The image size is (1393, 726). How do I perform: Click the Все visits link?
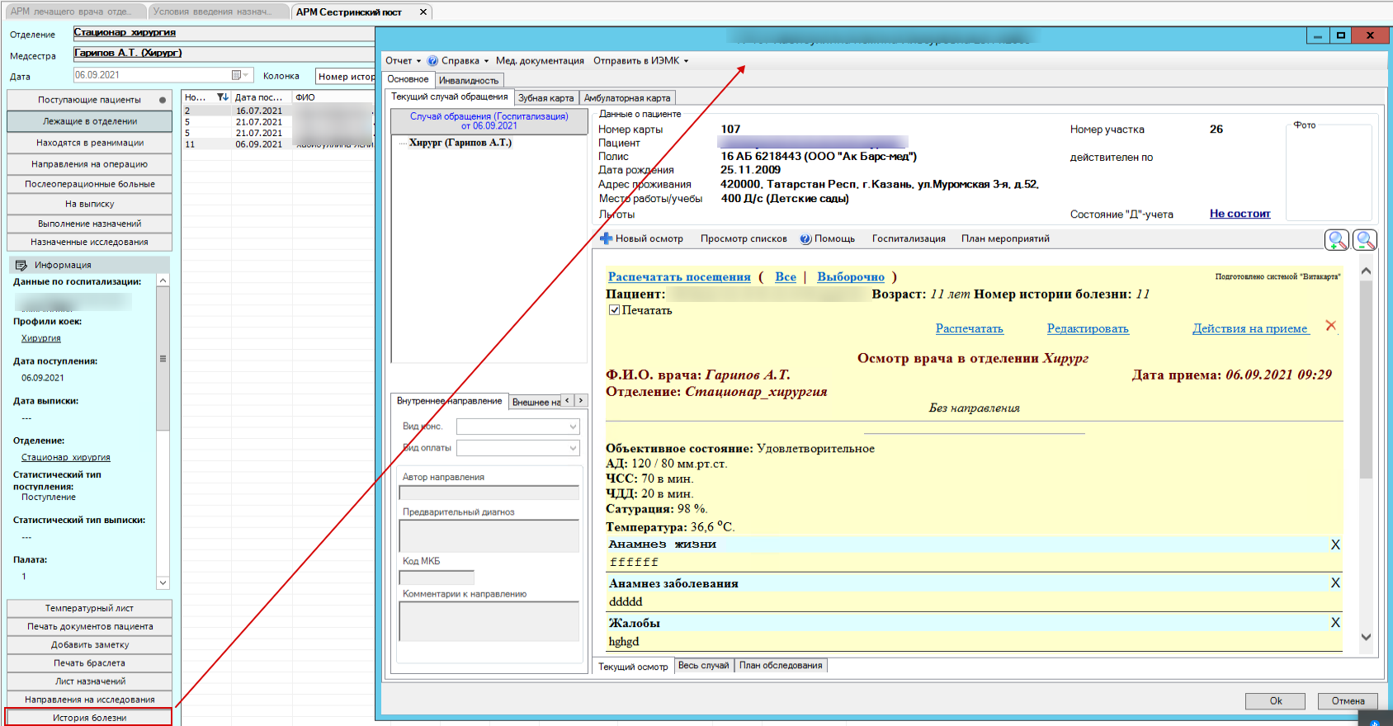(786, 277)
